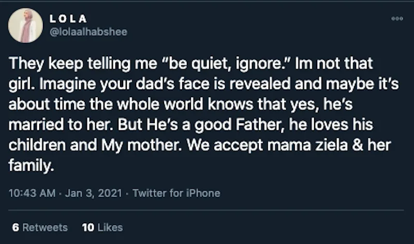Screen dimensions: 414x244
Task: Open the three-dot more options menu
Action: point(396,18)
